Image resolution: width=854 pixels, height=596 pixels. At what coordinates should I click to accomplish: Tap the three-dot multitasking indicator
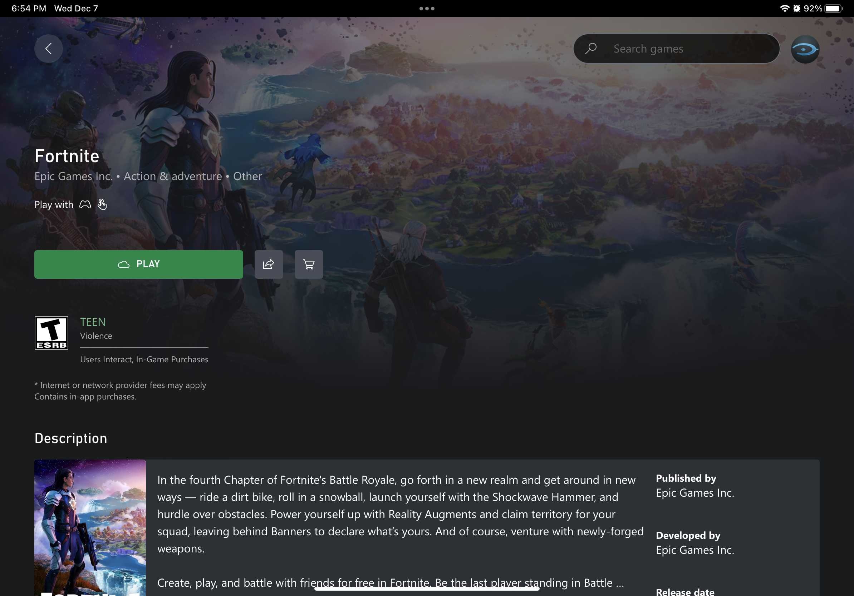(427, 9)
